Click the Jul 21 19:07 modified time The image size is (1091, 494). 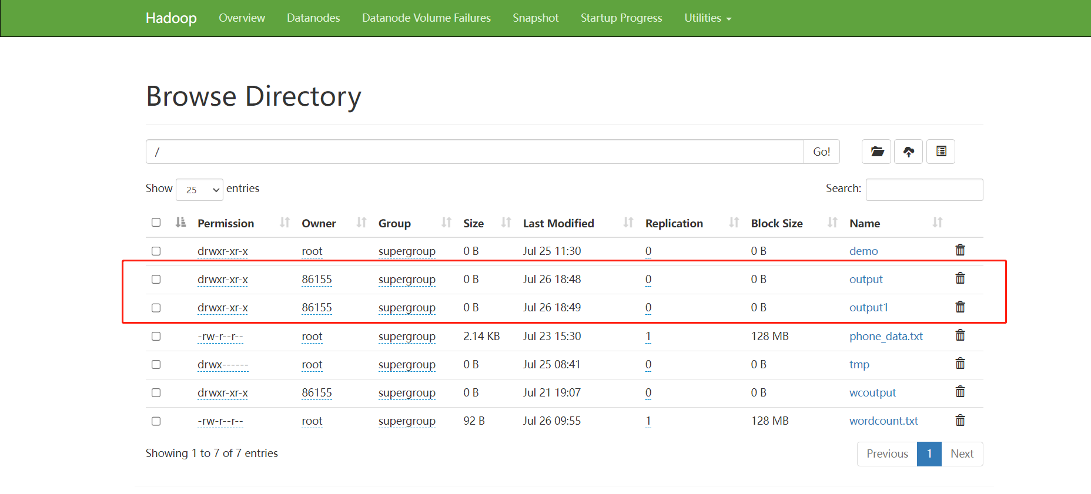click(552, 392)
